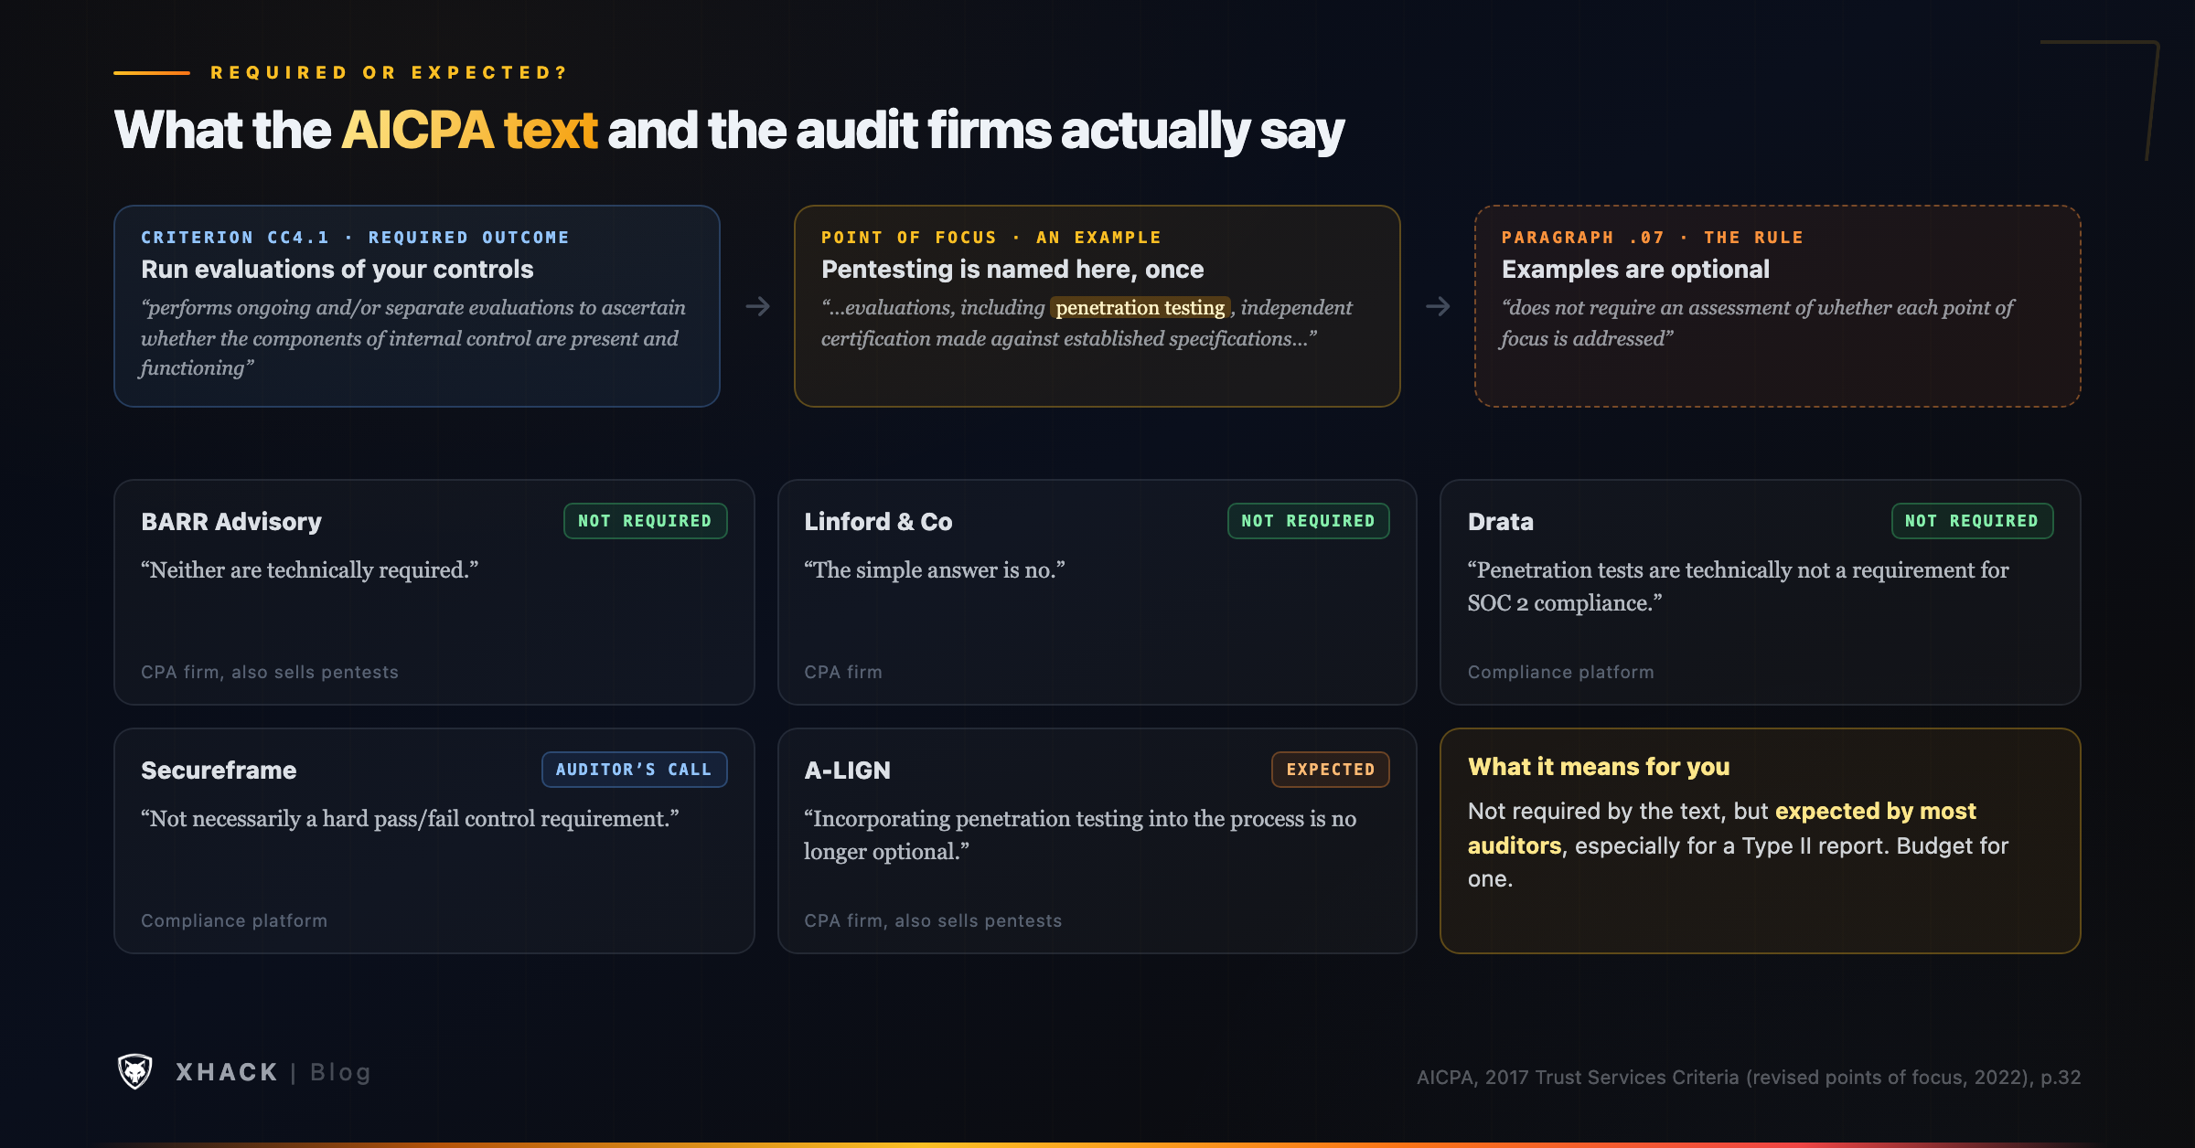Click 'Run evaluations of your controls' heading
2195x1148 pixels.
coord(337,270)
